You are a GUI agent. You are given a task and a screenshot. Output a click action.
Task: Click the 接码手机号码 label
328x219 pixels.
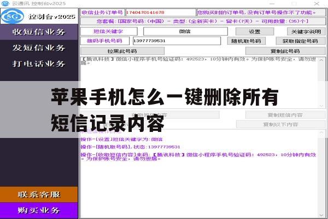click(x=104, y=41)
